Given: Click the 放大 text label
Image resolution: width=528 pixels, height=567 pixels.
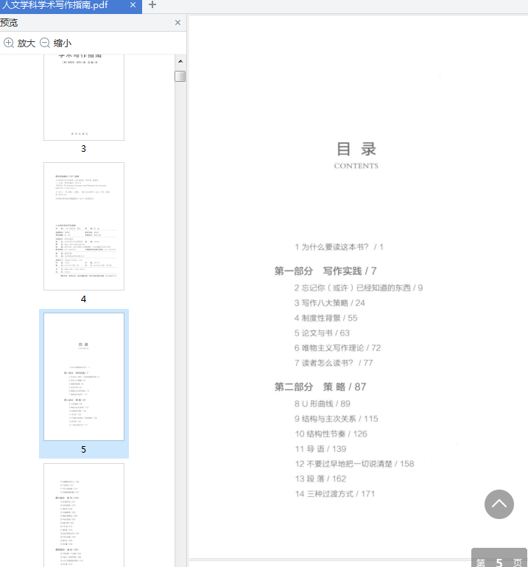Looking at the screenshot, I should pos(27,44).
